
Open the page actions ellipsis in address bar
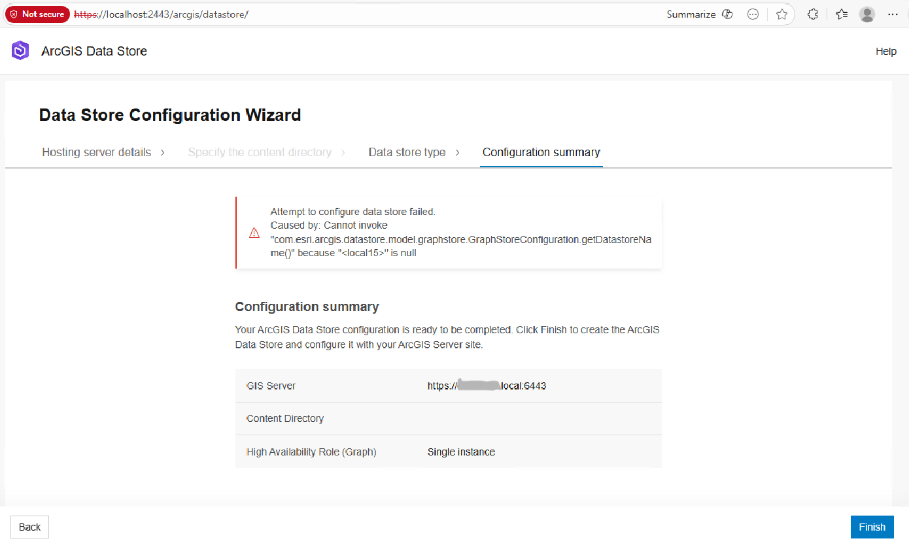(x=753, y=14)
